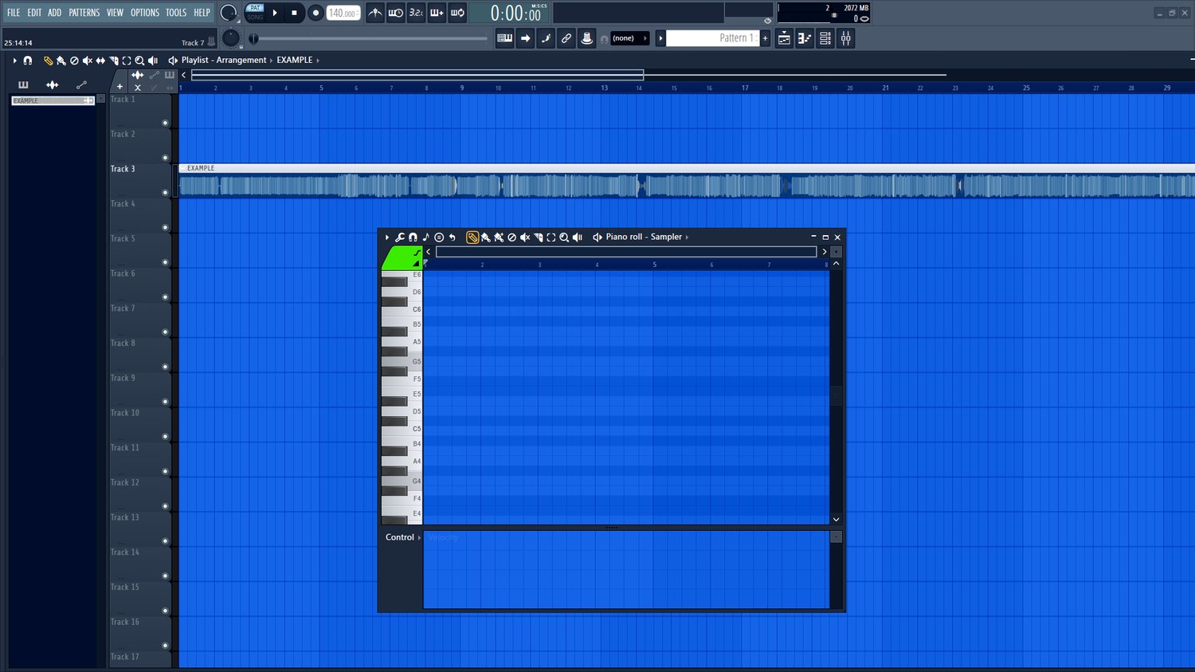Toggle mute switch for Track 10

(165, 437)
